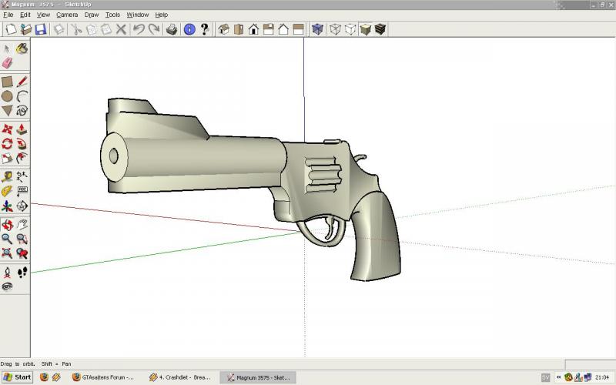Activate the Orbit tool

click(x=8, y=225)
